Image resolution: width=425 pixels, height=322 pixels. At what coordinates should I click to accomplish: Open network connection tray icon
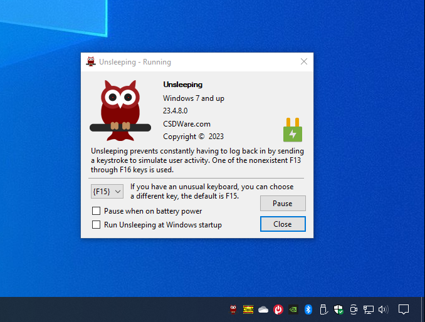[369, 309]
